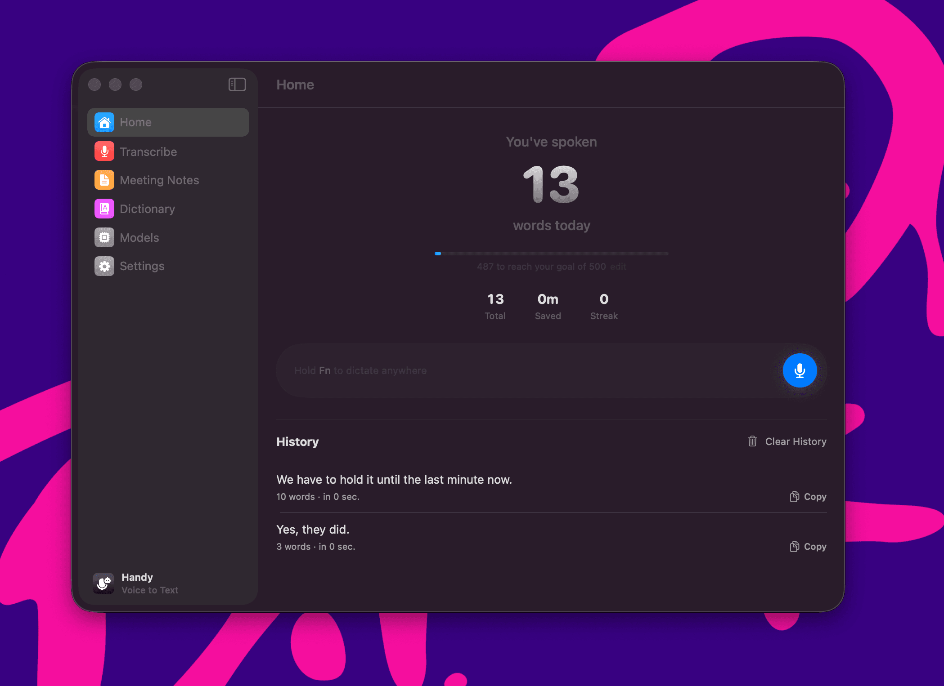Select the Meeting Notes document icon

coord(104,180)
